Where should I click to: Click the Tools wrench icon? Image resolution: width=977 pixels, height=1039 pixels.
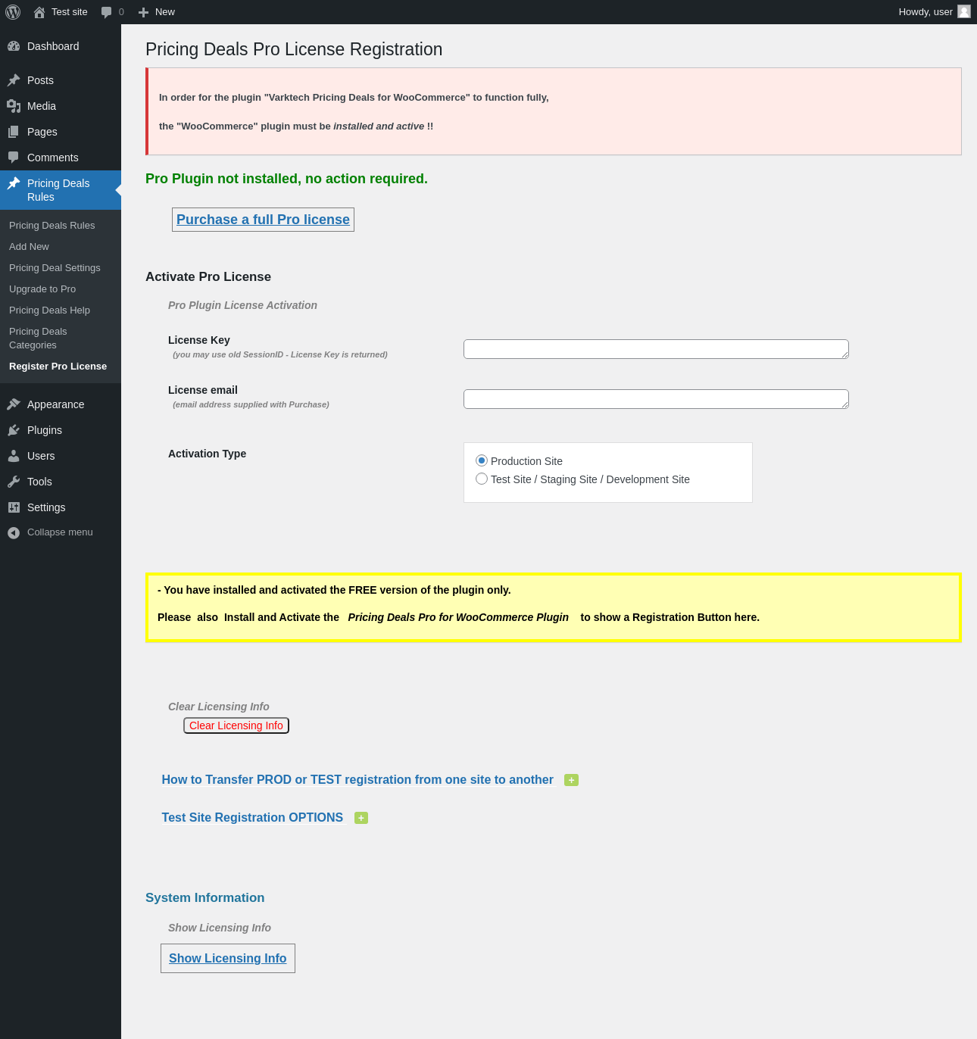point(14,482)
